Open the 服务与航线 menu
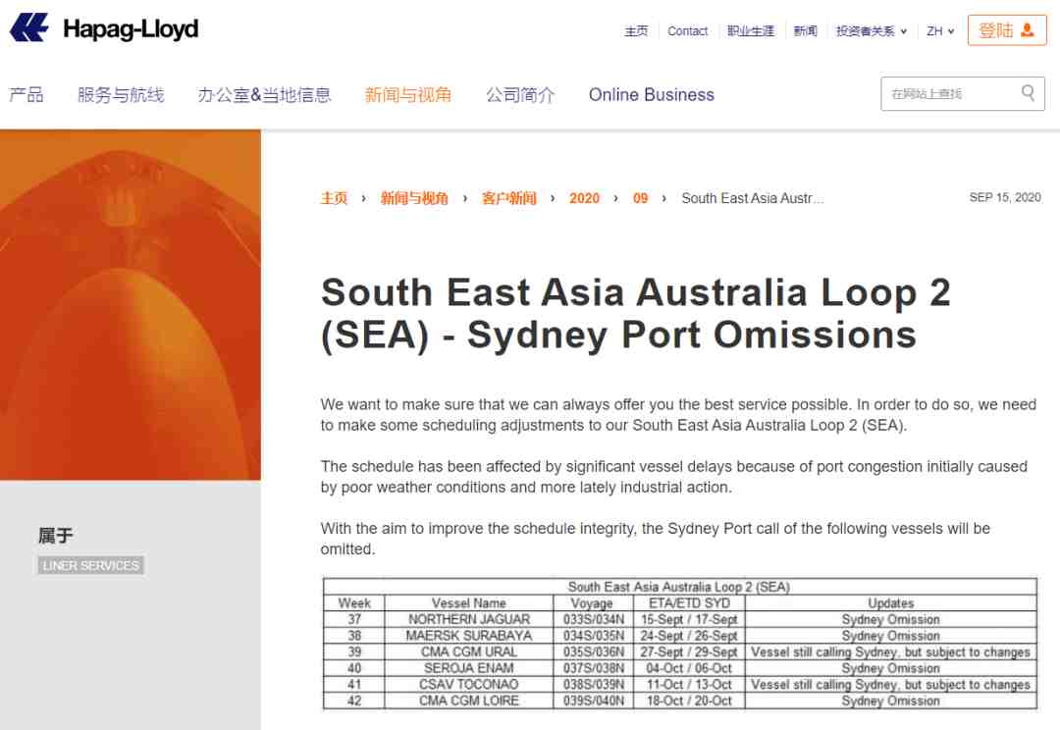Image resolution: width=1060 pixels, height=730 pixels. (x=121, y=94)
